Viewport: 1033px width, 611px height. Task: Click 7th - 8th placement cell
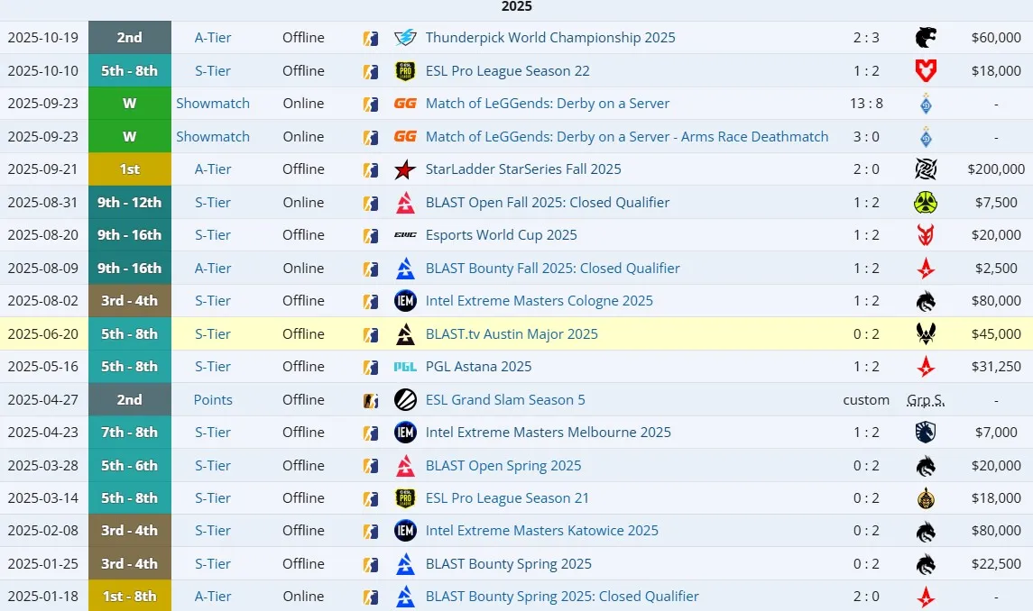point(130,433)
